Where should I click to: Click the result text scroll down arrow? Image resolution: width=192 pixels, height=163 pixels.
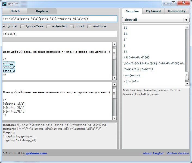click(x=114, y=118)
